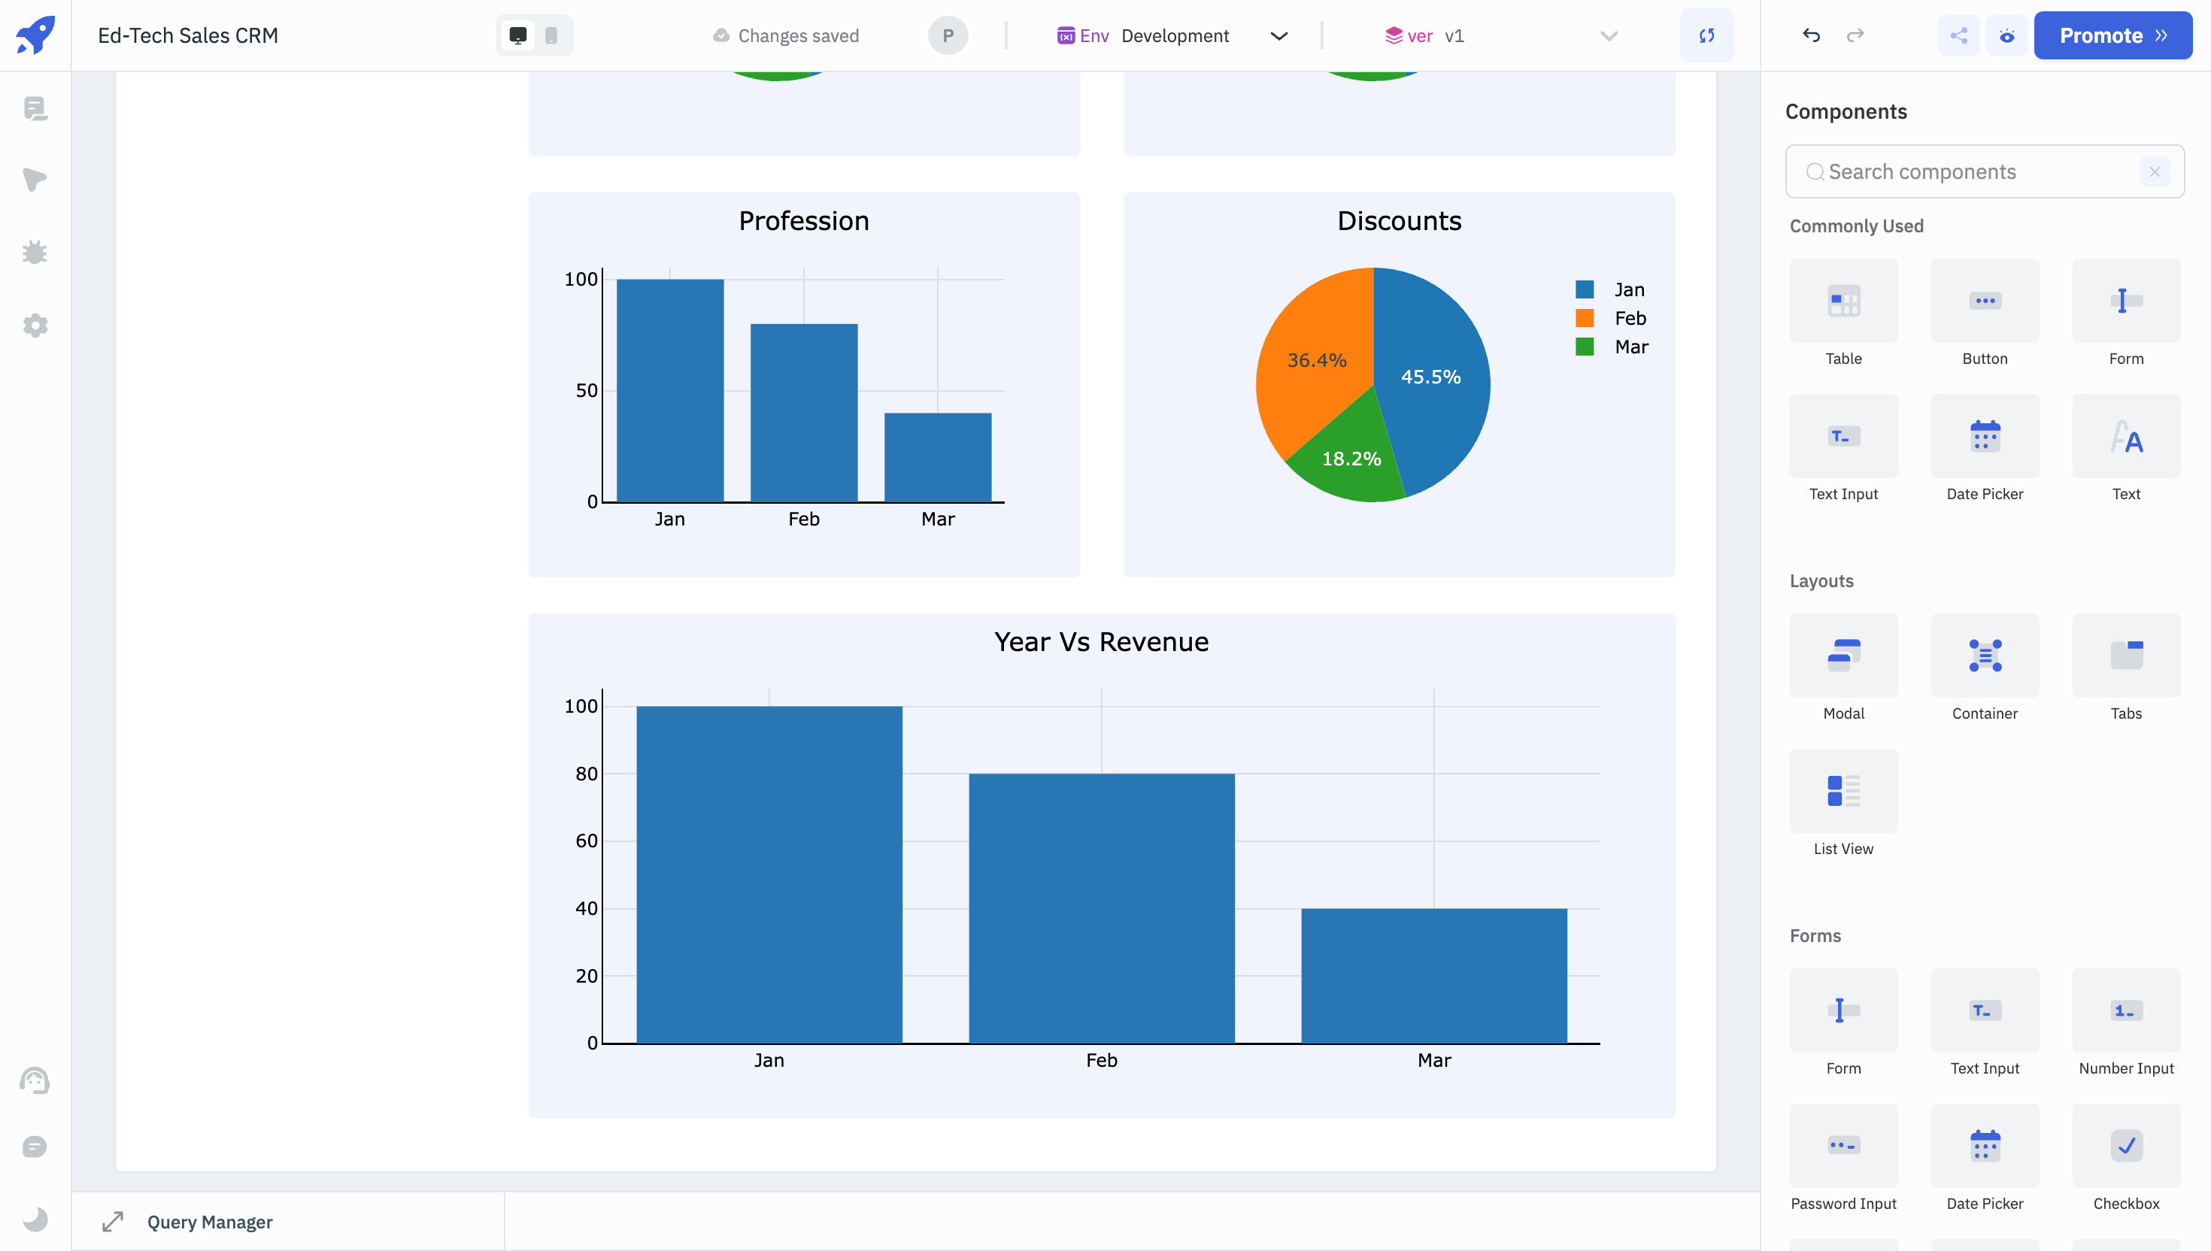Viewport: 2211px width, 1251px height.
Task: Click the undo arrow icon
Action: tap(1812, 35)
